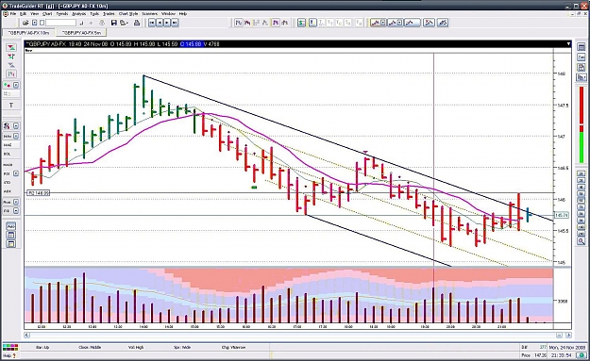The height and width of the screenshot is (361, 590).
Task: Select the Text (T) tool in sidebar
Action: [x=11, y=106]
